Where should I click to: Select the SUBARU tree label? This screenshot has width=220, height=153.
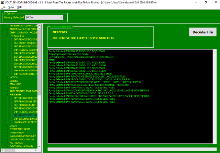coord(14,88)
